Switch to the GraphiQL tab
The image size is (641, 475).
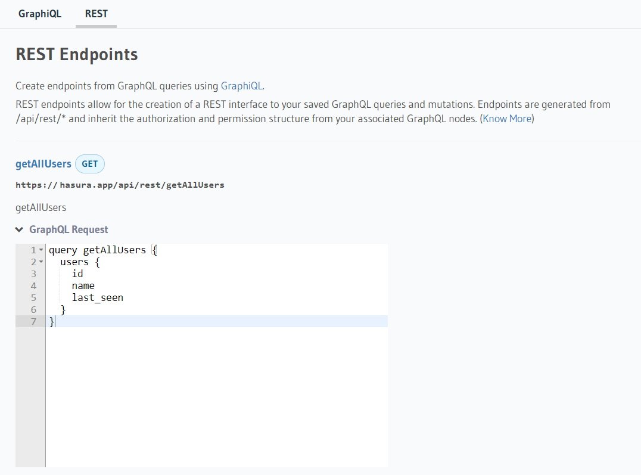pos(40,14)
